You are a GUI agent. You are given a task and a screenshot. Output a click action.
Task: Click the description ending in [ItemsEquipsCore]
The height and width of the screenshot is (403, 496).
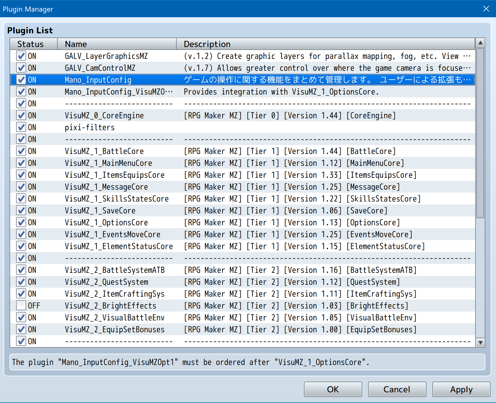point(300,175)
